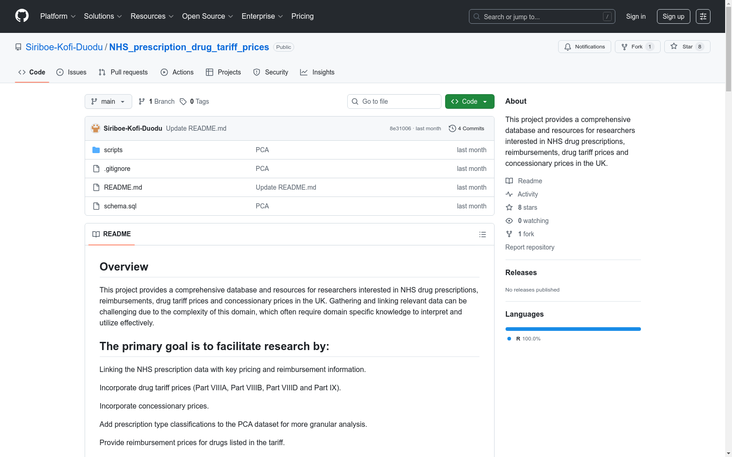732x457 pixels.
Task: Click the fork icon in Fork button
Action: (x=624, y=47)
